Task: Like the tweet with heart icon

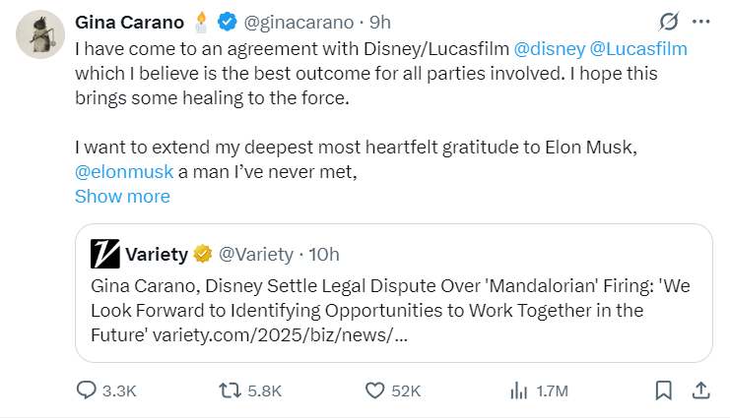Action: click(x=374, y=390)
